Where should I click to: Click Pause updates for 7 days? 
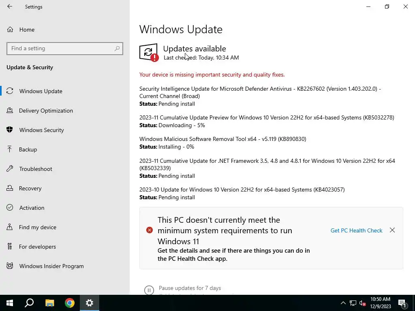pos(190,288)
